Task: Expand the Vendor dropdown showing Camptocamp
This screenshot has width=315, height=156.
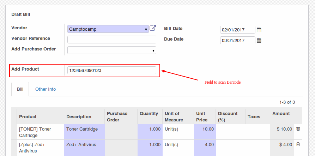Action: coord(108,29)
